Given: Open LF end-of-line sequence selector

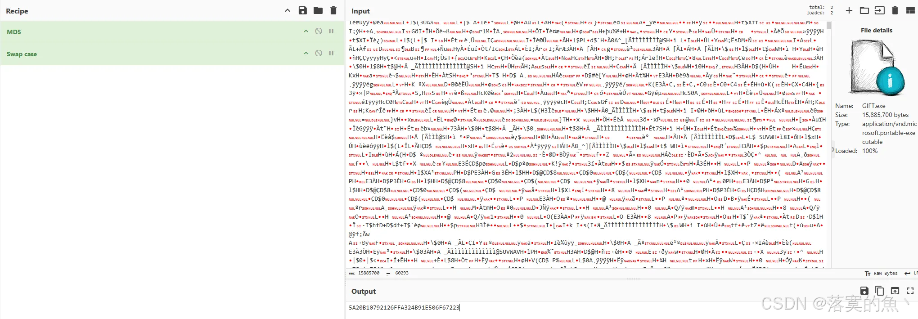Looking at the screenshot, I should pos(911,273).
